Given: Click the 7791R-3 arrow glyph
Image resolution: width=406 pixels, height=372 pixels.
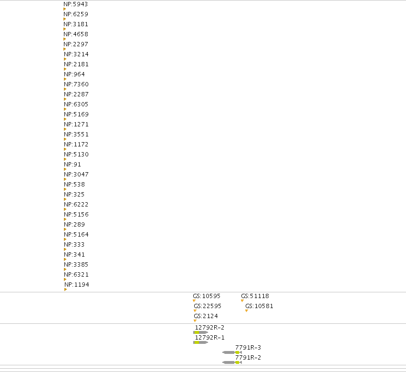Looking at the screenshot, I should click(x=232, y=352).
